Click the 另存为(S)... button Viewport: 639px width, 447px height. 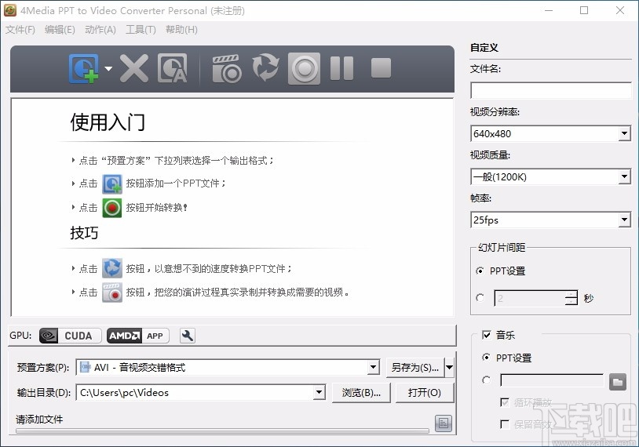pos(414,368)
